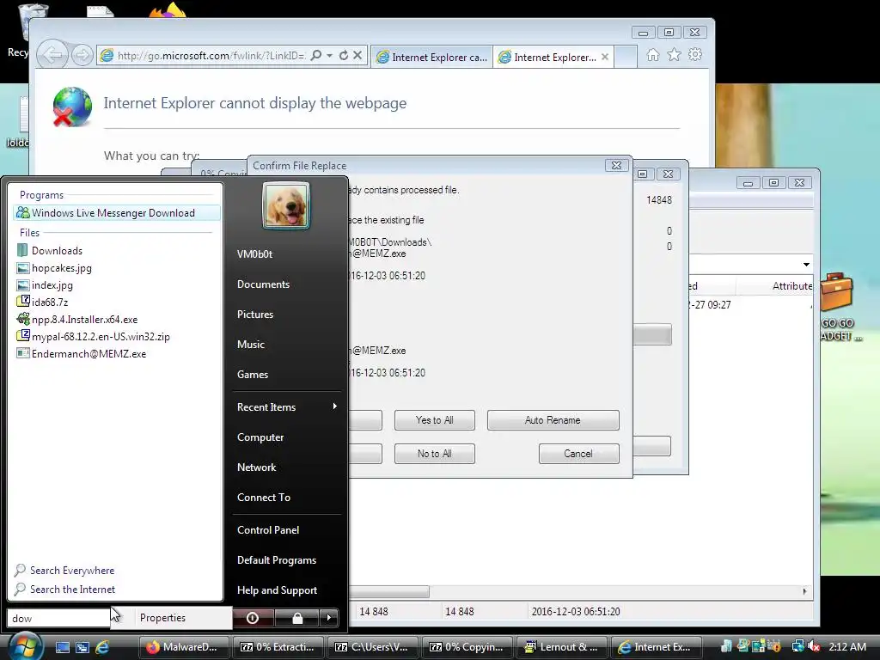Screen dimensions: 880x660
Task: Click Yes to All in Confirm File Replace
Action: pos(434,420)
